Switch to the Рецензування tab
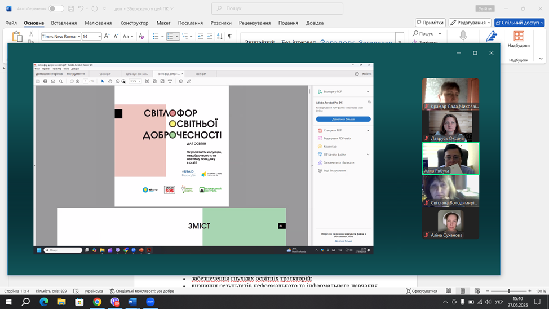The width and height of the screenshot is (549, 309). pyautogui.click(x=254, y=23)
